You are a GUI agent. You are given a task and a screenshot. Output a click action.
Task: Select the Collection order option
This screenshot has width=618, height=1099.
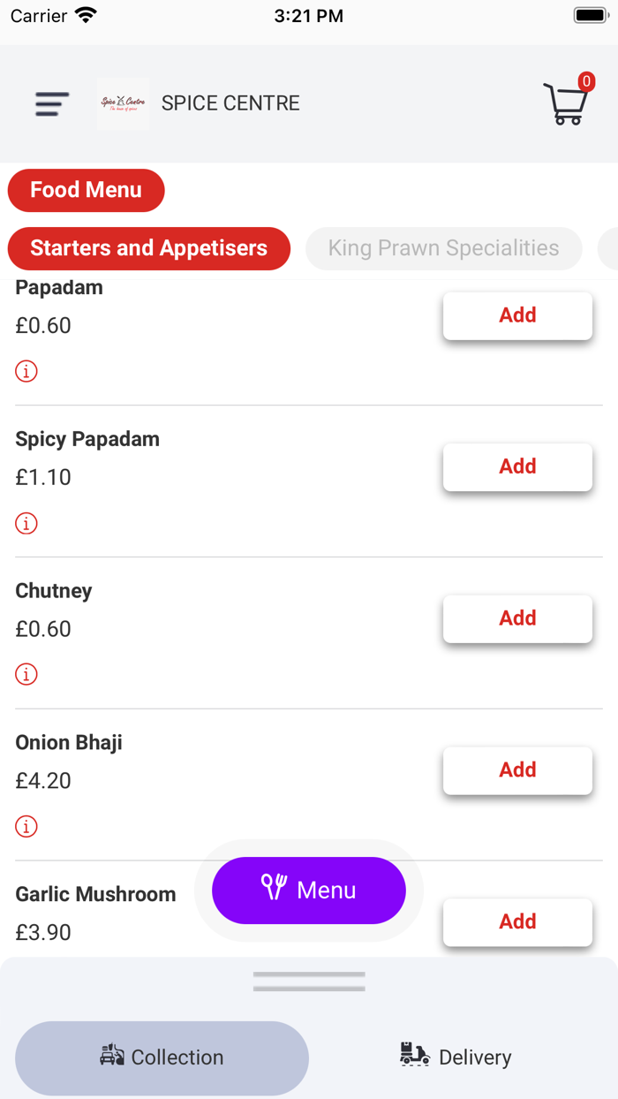(162, 1057)
